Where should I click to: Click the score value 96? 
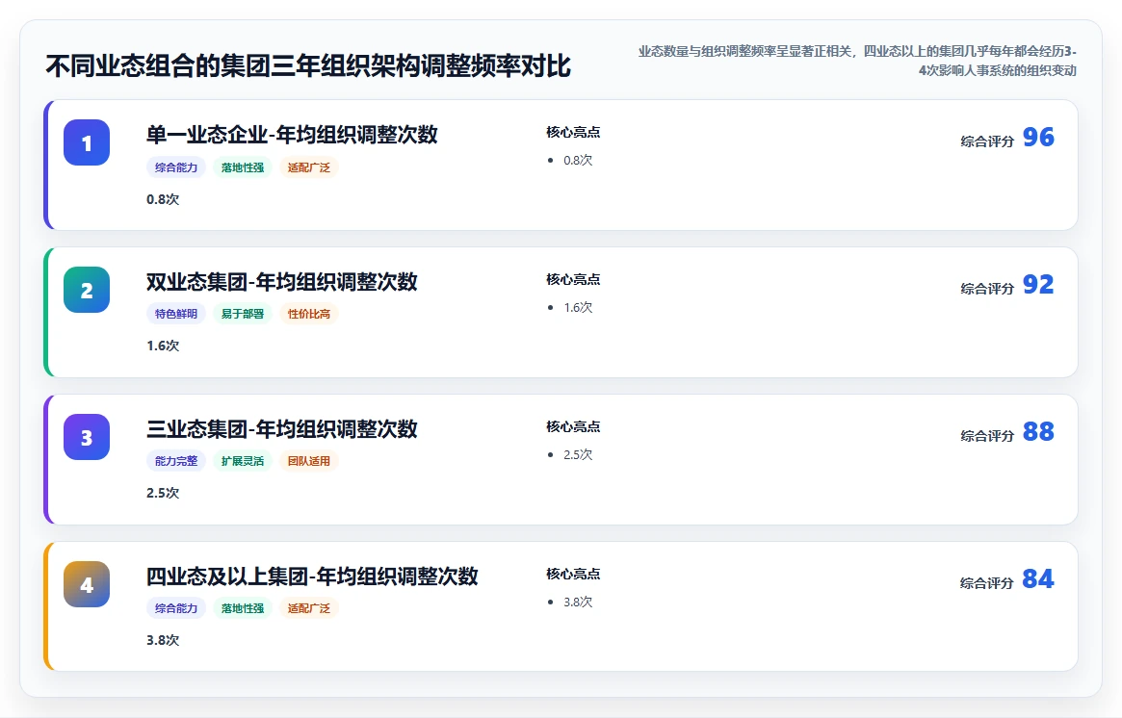(x=1038, y=137)
